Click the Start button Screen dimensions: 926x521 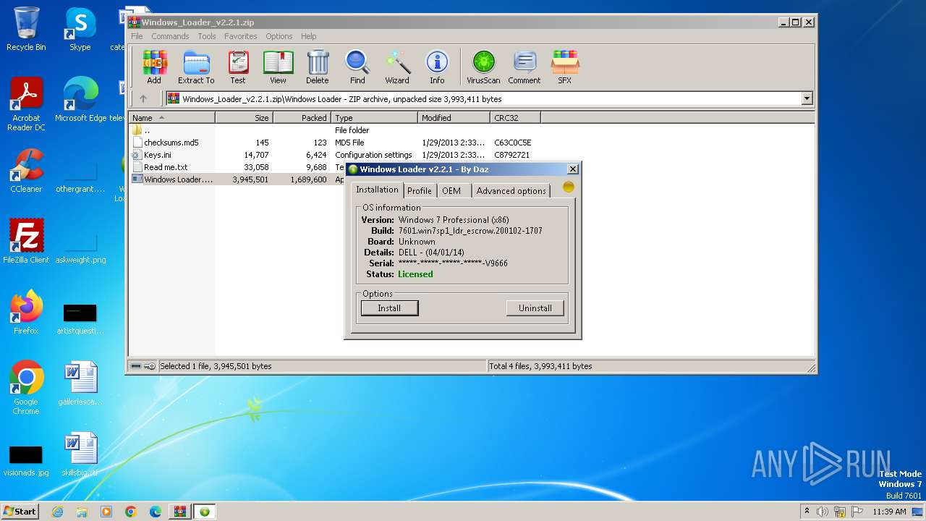[x=20, y=512]
